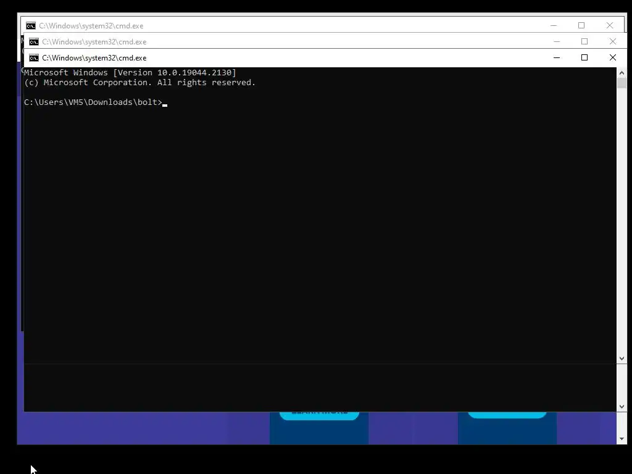Click right cyan button in background page
The height and width of the screenshot is (474, 632).
click(507, 415)
